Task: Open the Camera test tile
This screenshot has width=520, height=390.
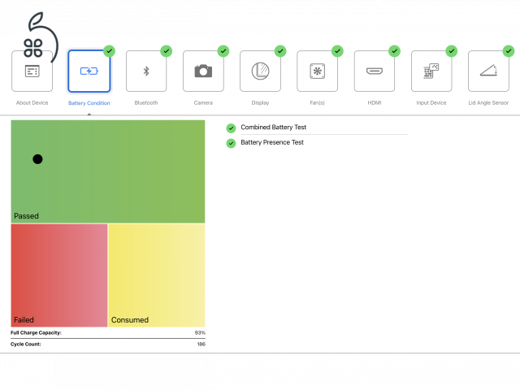Action: coord(203,71)
